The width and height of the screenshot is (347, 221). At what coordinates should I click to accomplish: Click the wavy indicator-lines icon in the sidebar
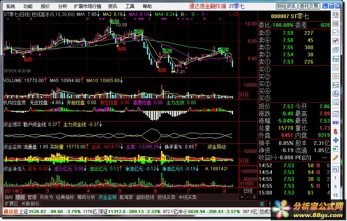336,114
